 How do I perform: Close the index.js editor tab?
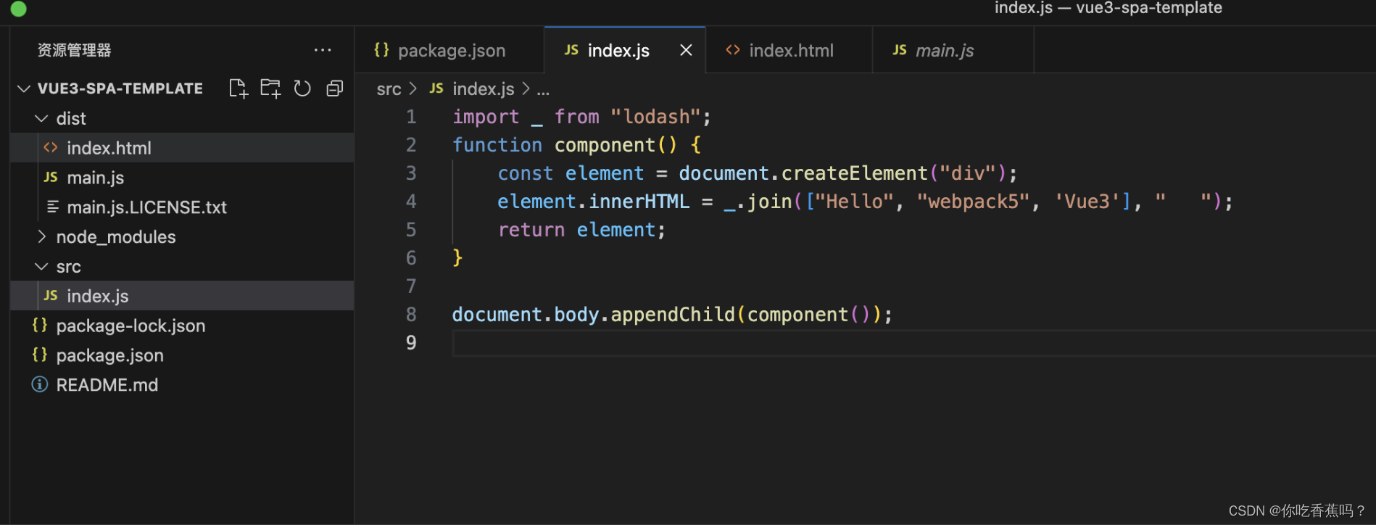pyautogui.click(x=686, y=50)
